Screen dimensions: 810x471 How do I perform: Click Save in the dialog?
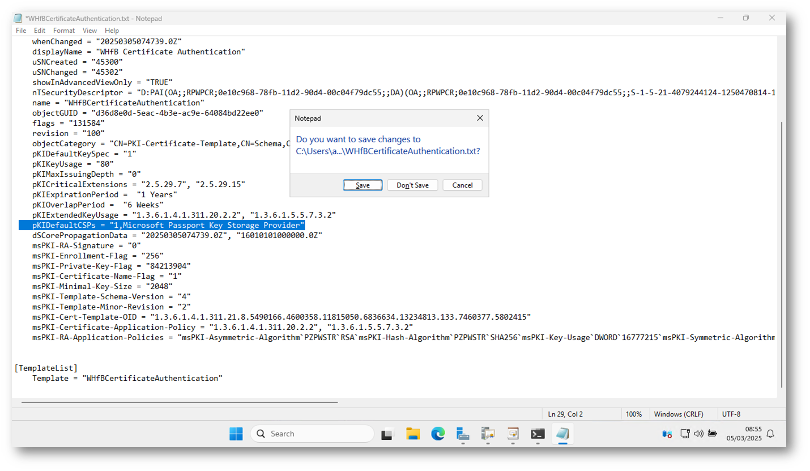[363, 185]
